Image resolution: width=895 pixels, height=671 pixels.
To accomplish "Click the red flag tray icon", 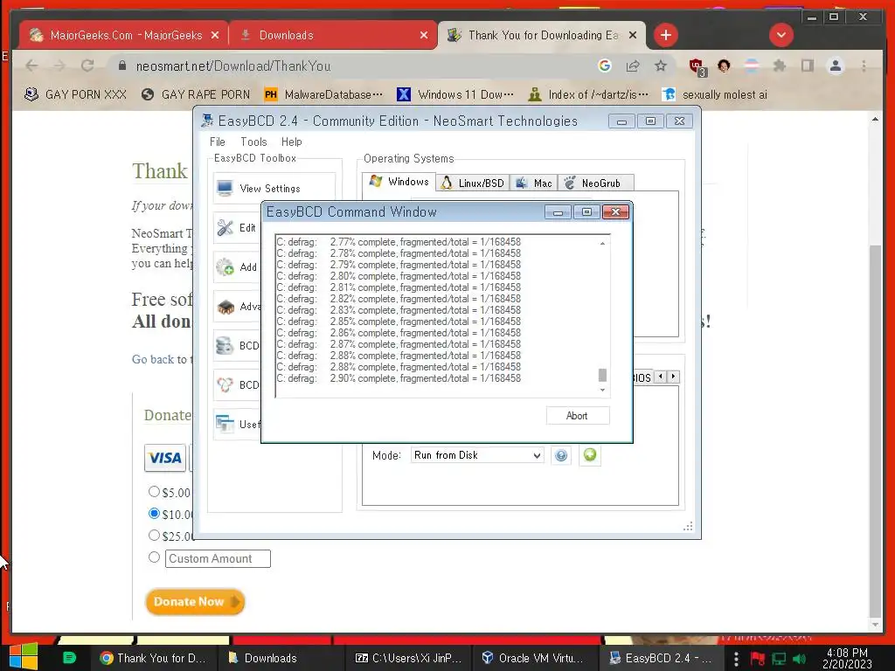I will [758, 659].
